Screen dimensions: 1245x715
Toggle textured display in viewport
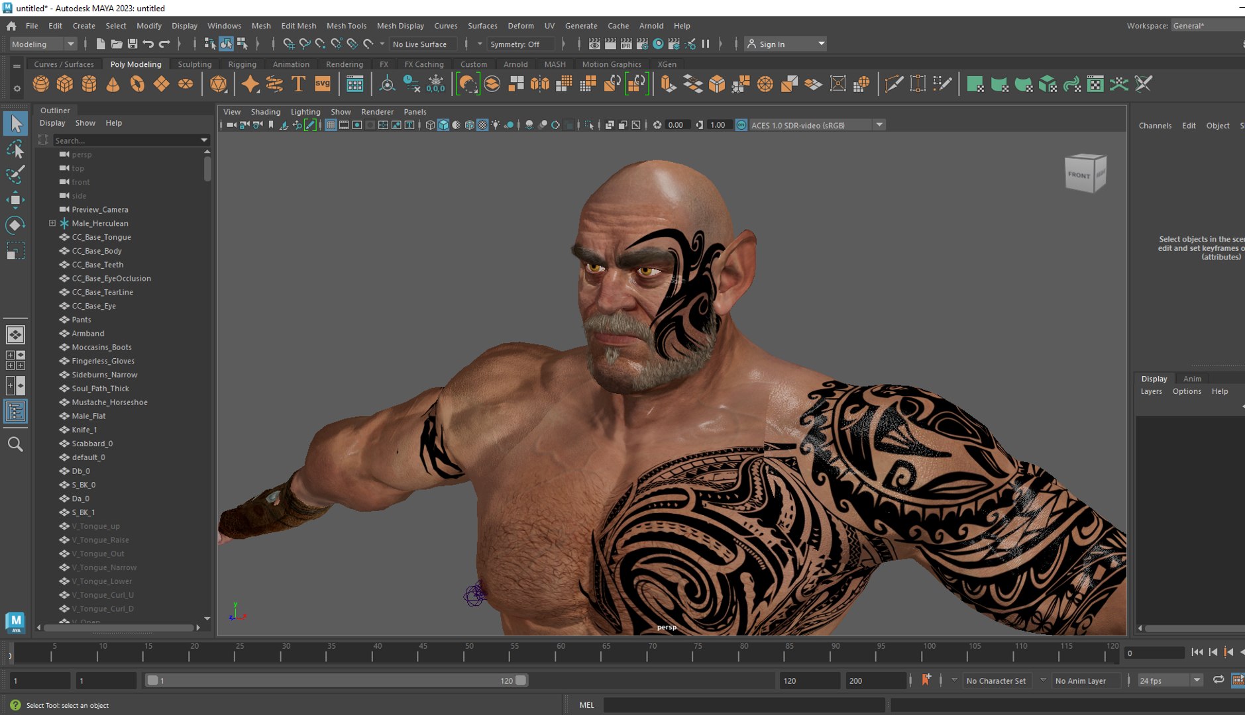[482, 125]
